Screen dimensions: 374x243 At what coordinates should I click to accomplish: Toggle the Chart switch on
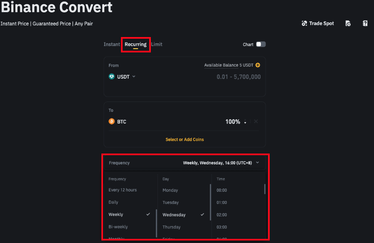261,45
